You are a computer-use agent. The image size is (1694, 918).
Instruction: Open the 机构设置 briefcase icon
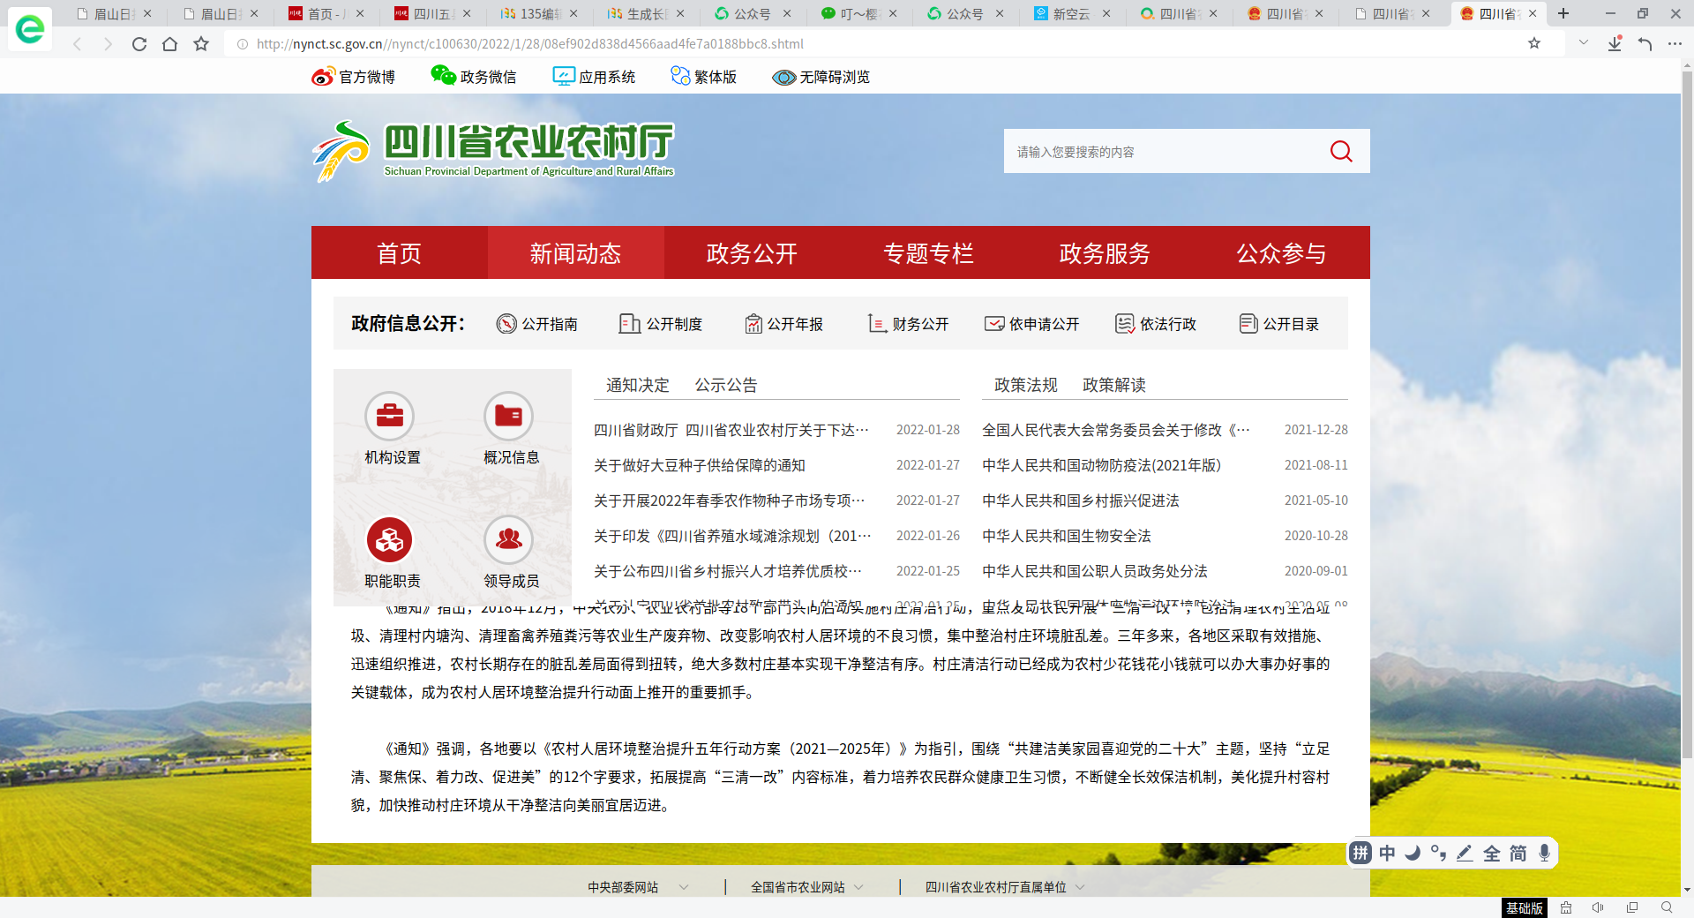(x=390, y=416)
